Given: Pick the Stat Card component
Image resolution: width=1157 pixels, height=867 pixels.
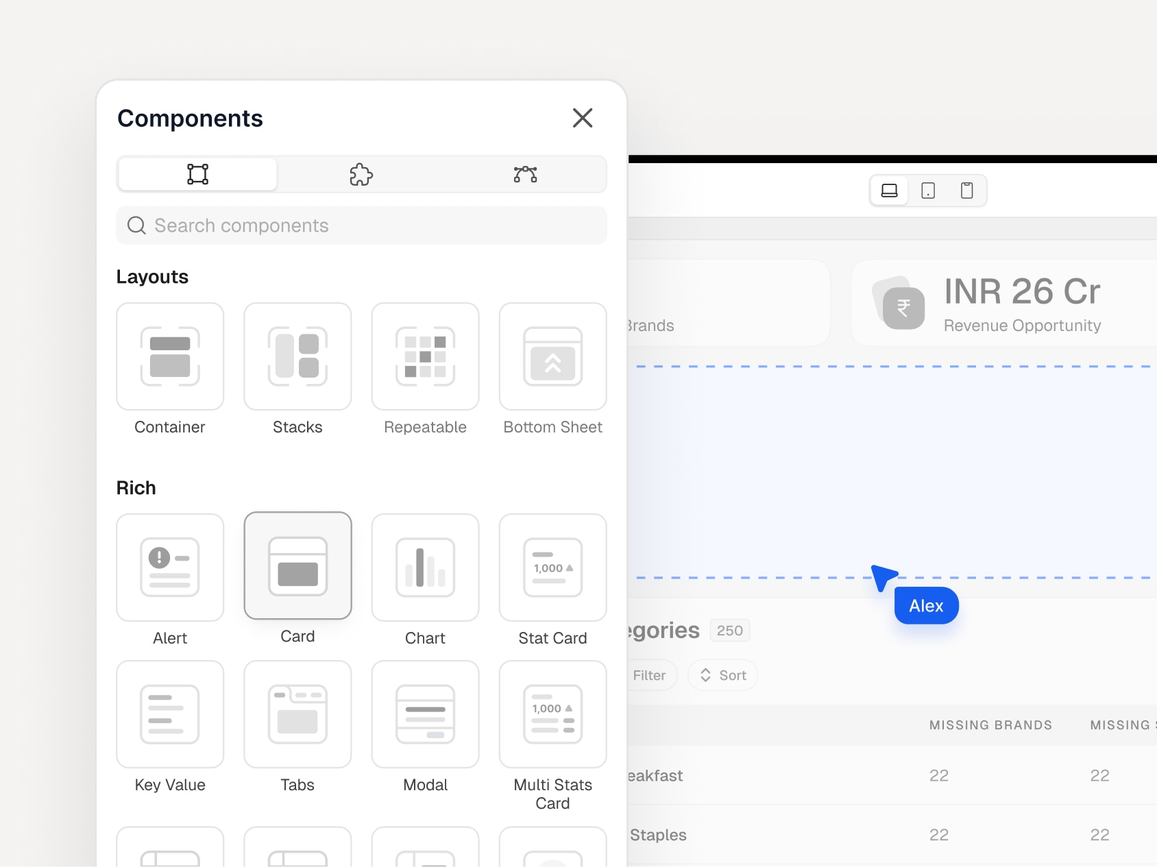Looking at the screenshot, I should click(553, 567).
